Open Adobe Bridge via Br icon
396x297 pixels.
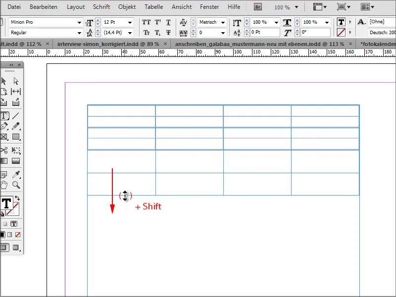257,7
